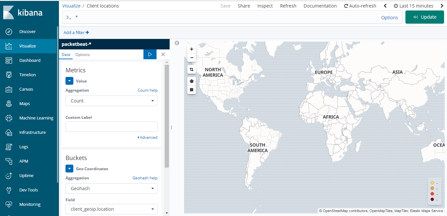Click the orange legend swatch
The image size is (447, 216).
(x=432, y=188)
